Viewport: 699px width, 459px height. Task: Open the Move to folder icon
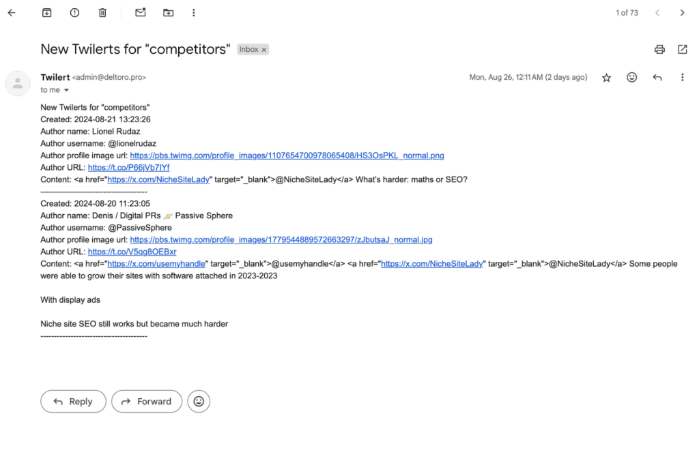click(168, 12)
